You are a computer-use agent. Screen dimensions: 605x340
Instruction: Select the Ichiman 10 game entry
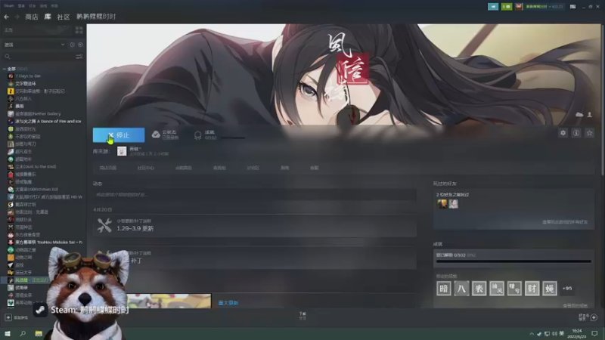[36, 190]
